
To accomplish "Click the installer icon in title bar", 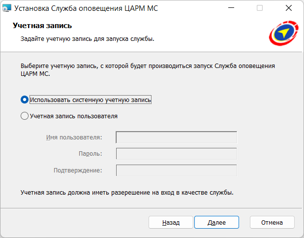I will [x=6, y=8].
